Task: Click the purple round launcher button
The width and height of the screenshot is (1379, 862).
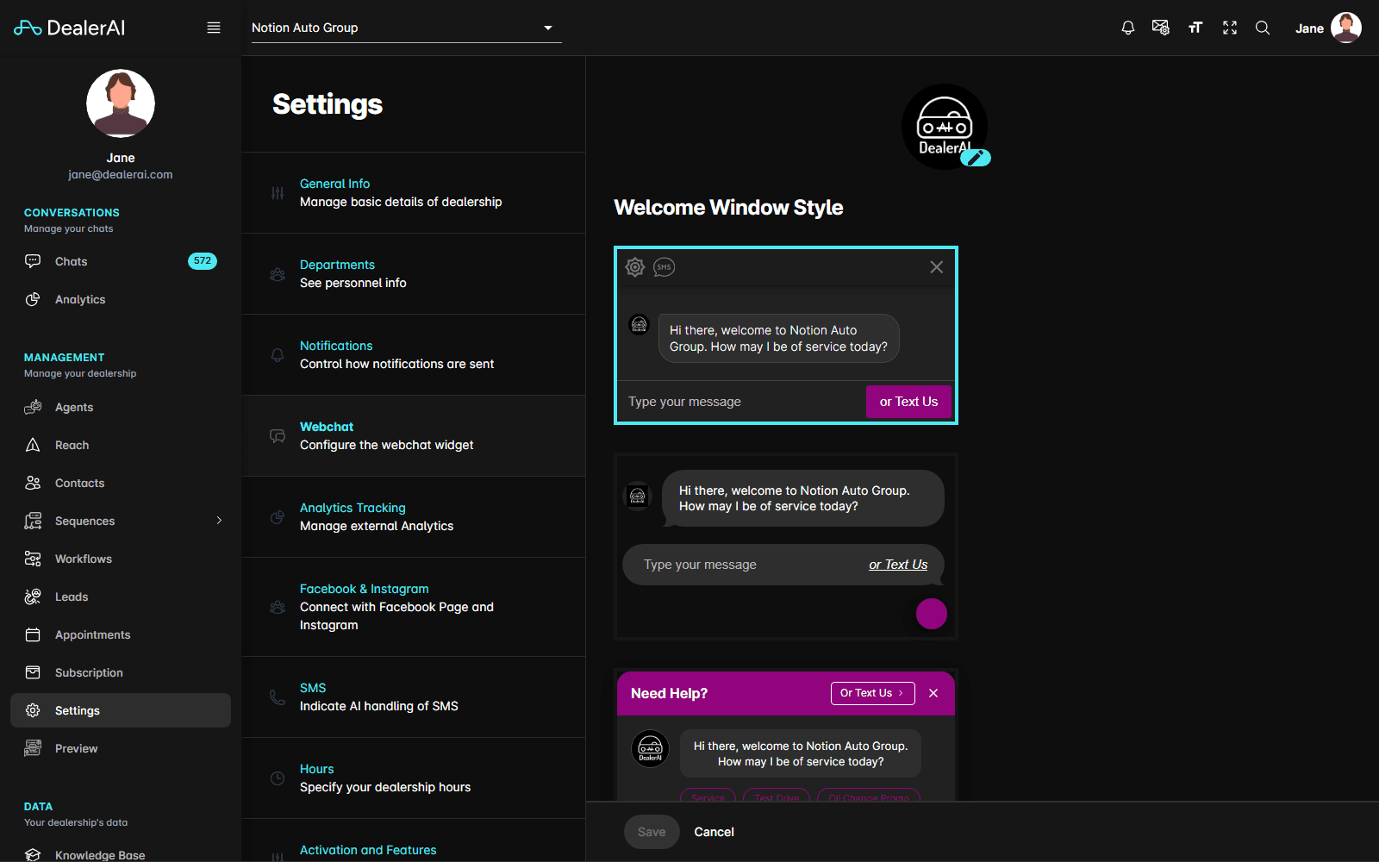Action: coord(932,614)
